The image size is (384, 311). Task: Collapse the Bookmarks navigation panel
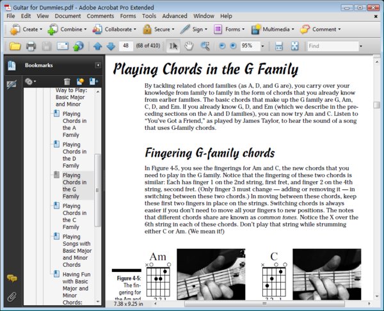[98, 65]
